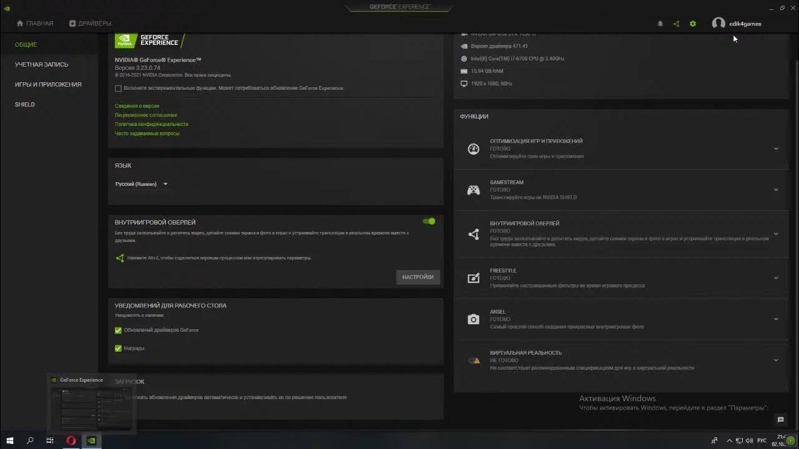Click the edik4games account avatar
The image size is (799, 449).
click(x=718, y=24)
